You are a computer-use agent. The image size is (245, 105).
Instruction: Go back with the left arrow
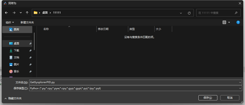pos(6,13)
